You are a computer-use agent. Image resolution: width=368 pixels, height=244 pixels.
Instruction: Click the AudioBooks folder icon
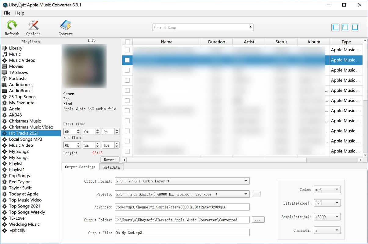pyautogui.click(x=4, y=91)
